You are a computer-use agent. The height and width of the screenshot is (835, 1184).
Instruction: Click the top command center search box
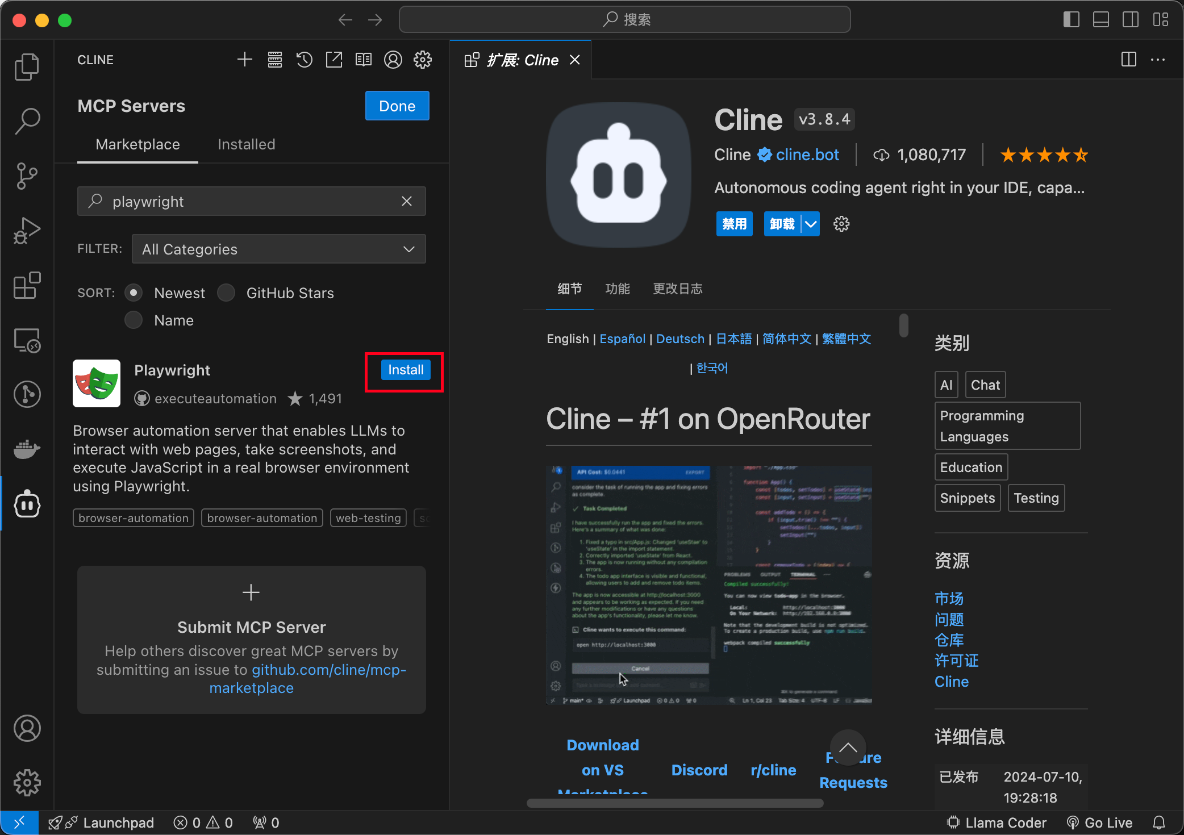pyautogui.click(x=625, y=20)
